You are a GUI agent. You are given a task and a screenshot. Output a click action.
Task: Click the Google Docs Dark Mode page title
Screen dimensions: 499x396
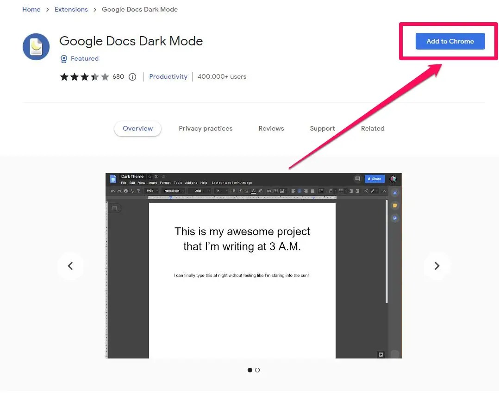(131, 41)
